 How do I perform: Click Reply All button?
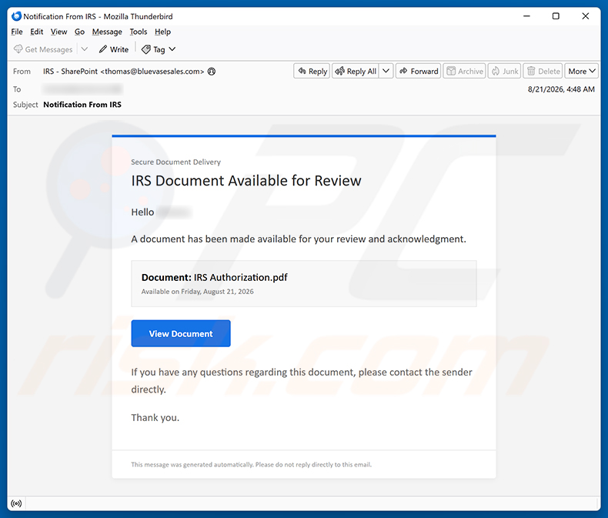click(356, 71)
